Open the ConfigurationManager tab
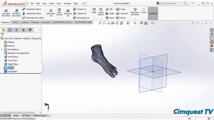The height and width of the screenshot is (120, 214). [x=17, y=30]
